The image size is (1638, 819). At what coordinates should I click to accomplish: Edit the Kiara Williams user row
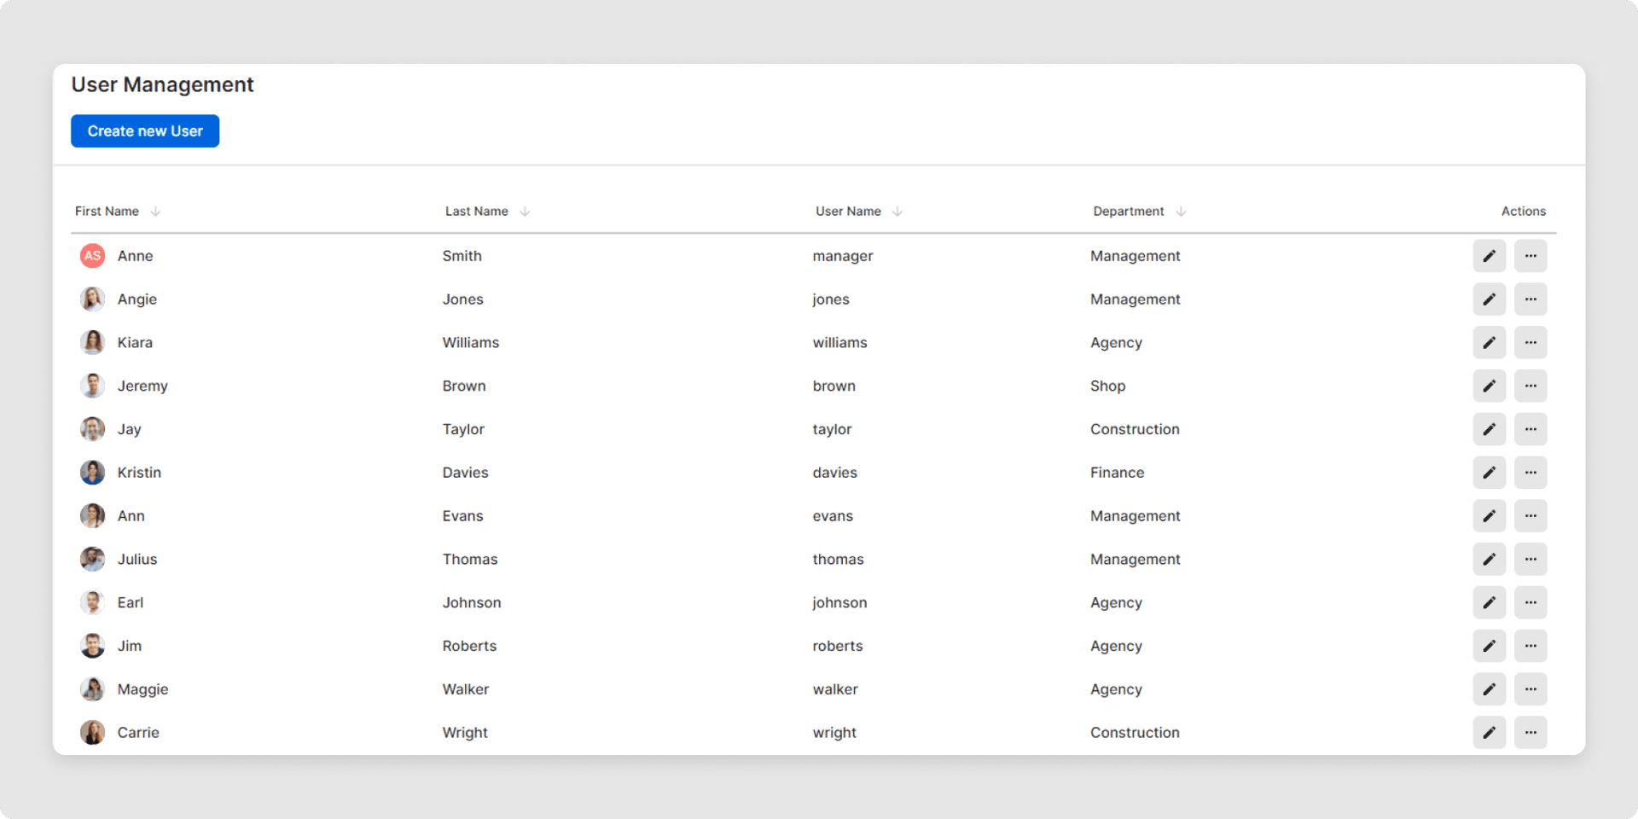point(1489,343)
